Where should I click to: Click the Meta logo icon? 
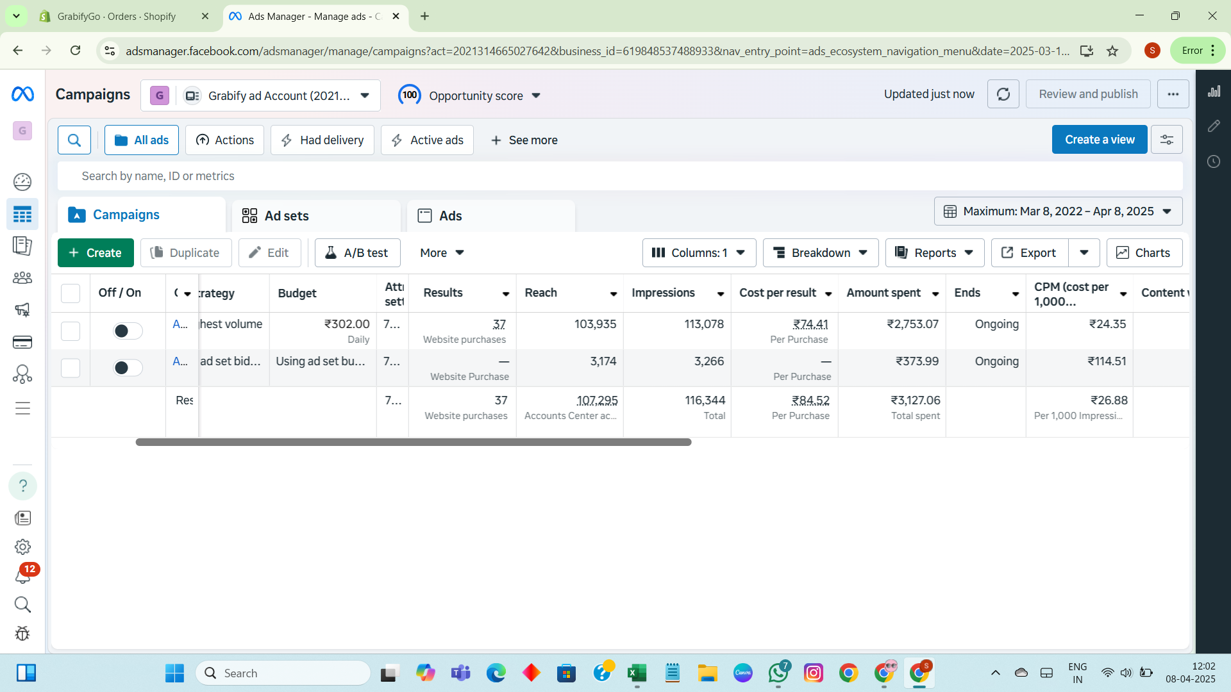click(x=22, y=94)
